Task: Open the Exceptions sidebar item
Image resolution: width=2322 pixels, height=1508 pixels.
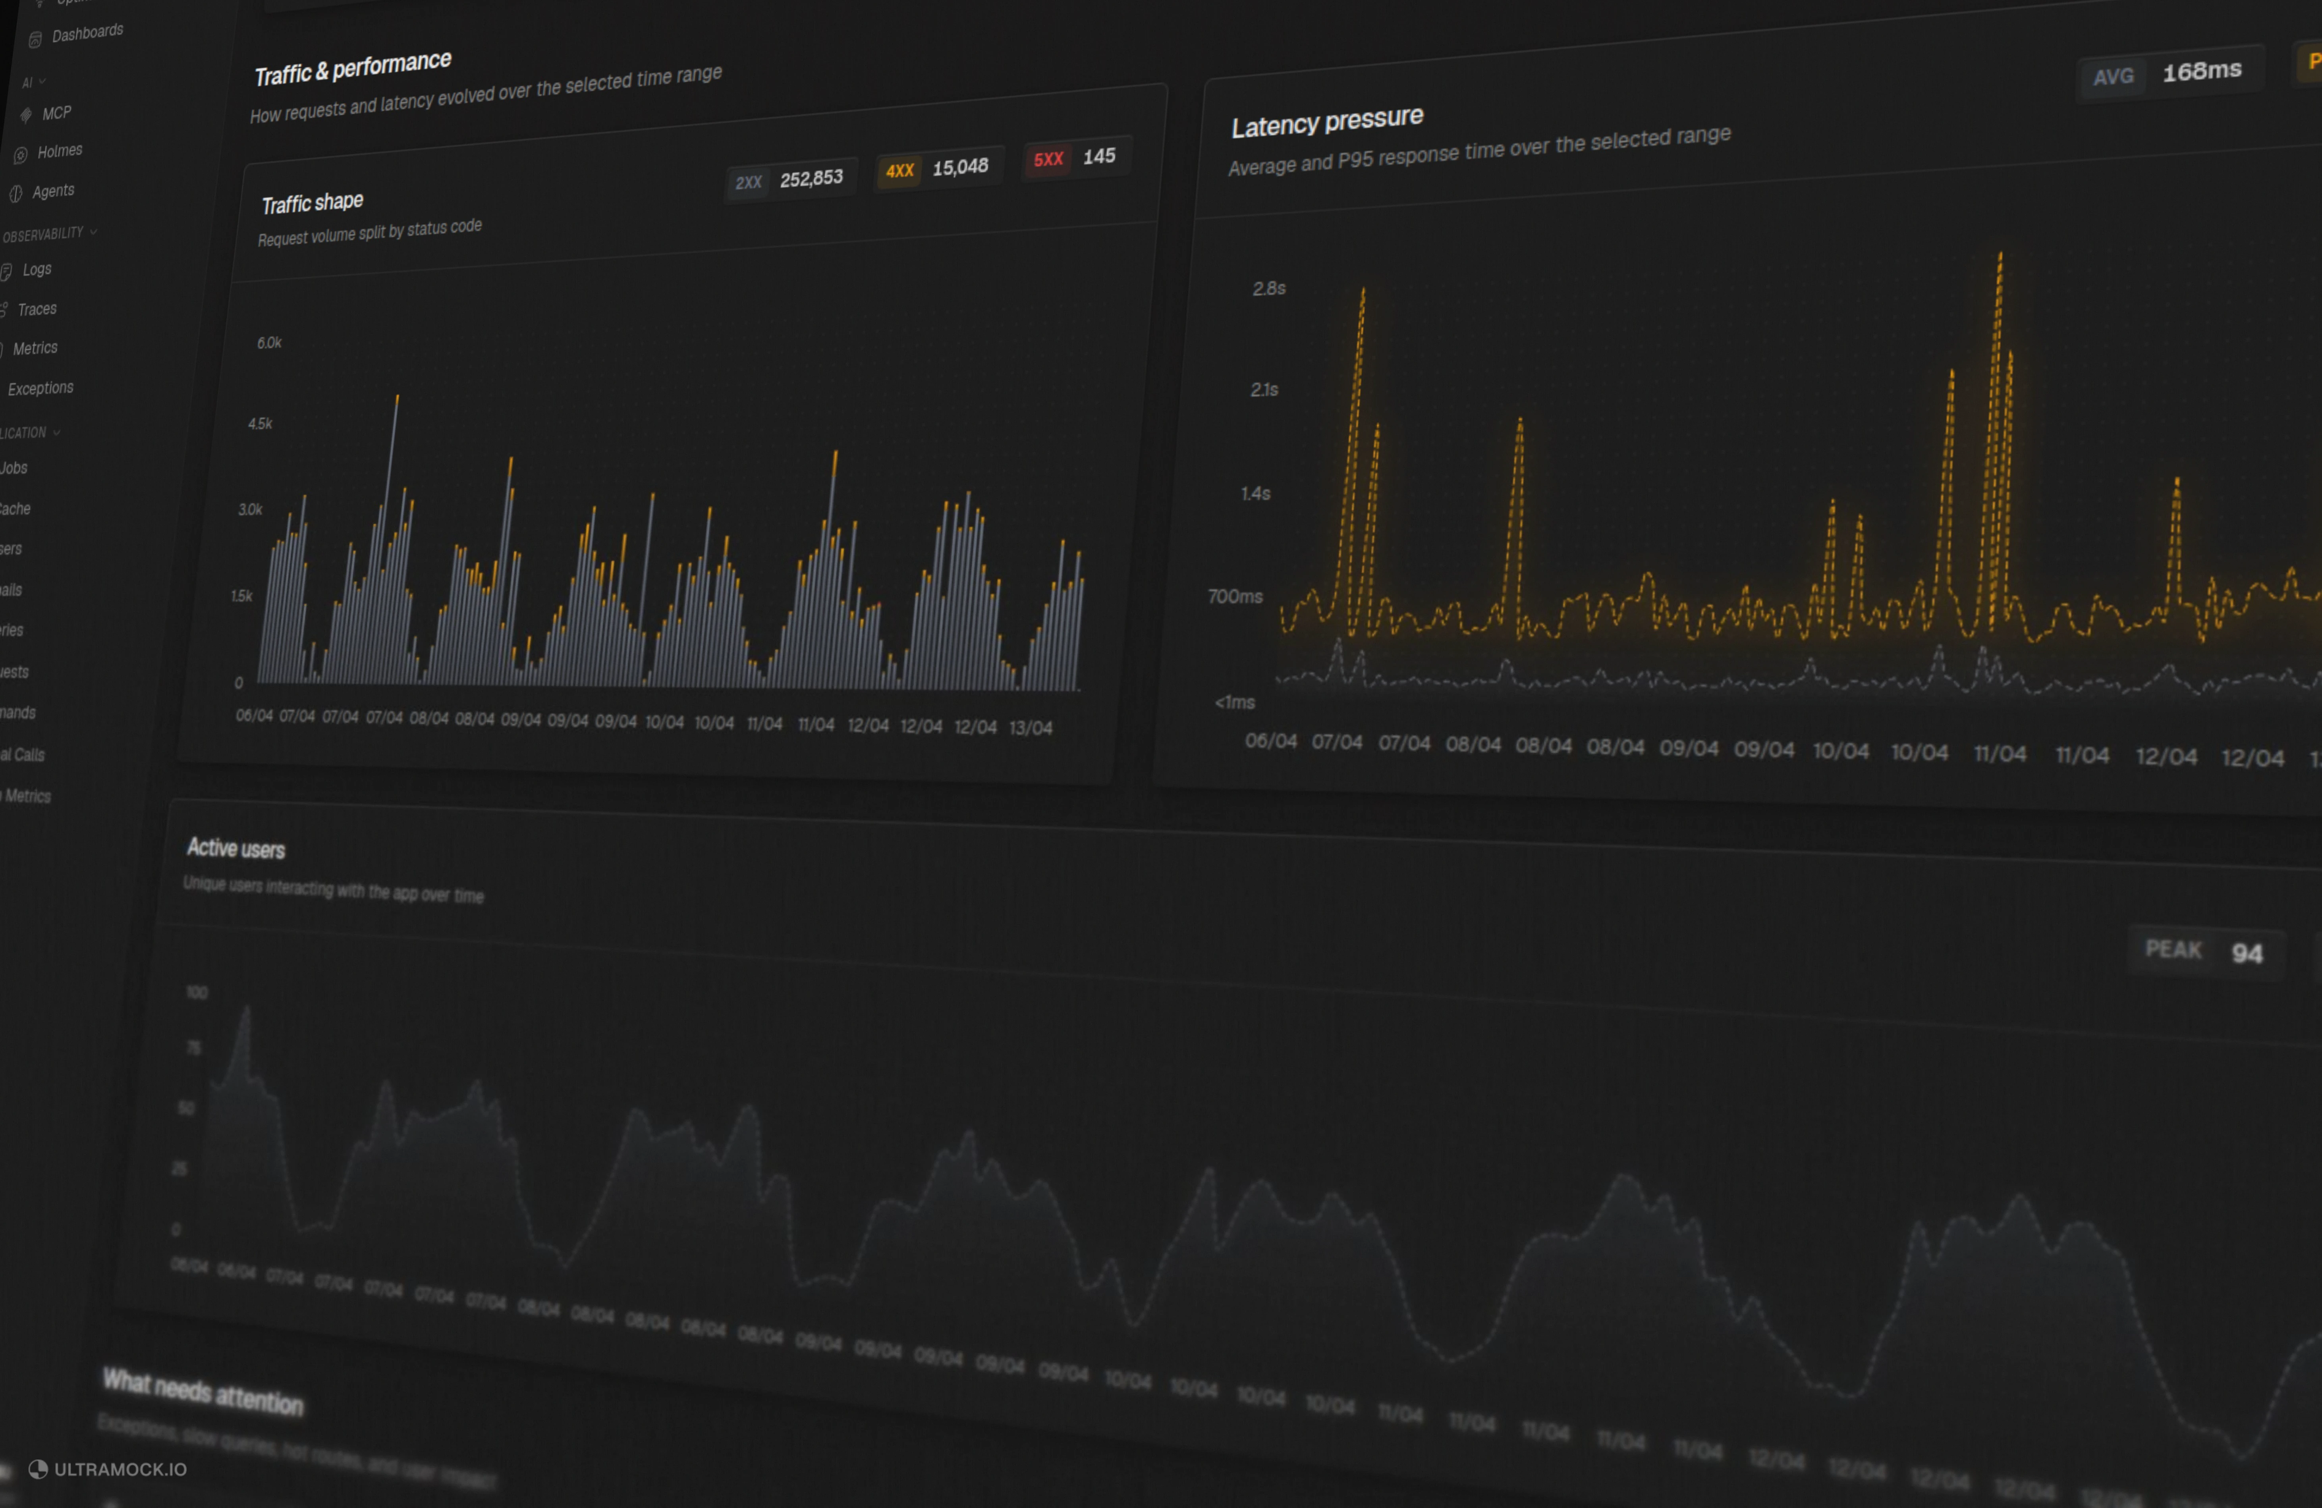Action: pos(40,388)
